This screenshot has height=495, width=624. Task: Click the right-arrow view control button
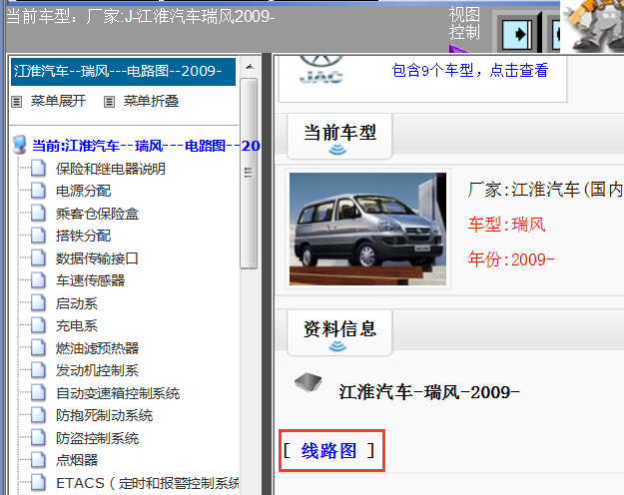(516, 35)
